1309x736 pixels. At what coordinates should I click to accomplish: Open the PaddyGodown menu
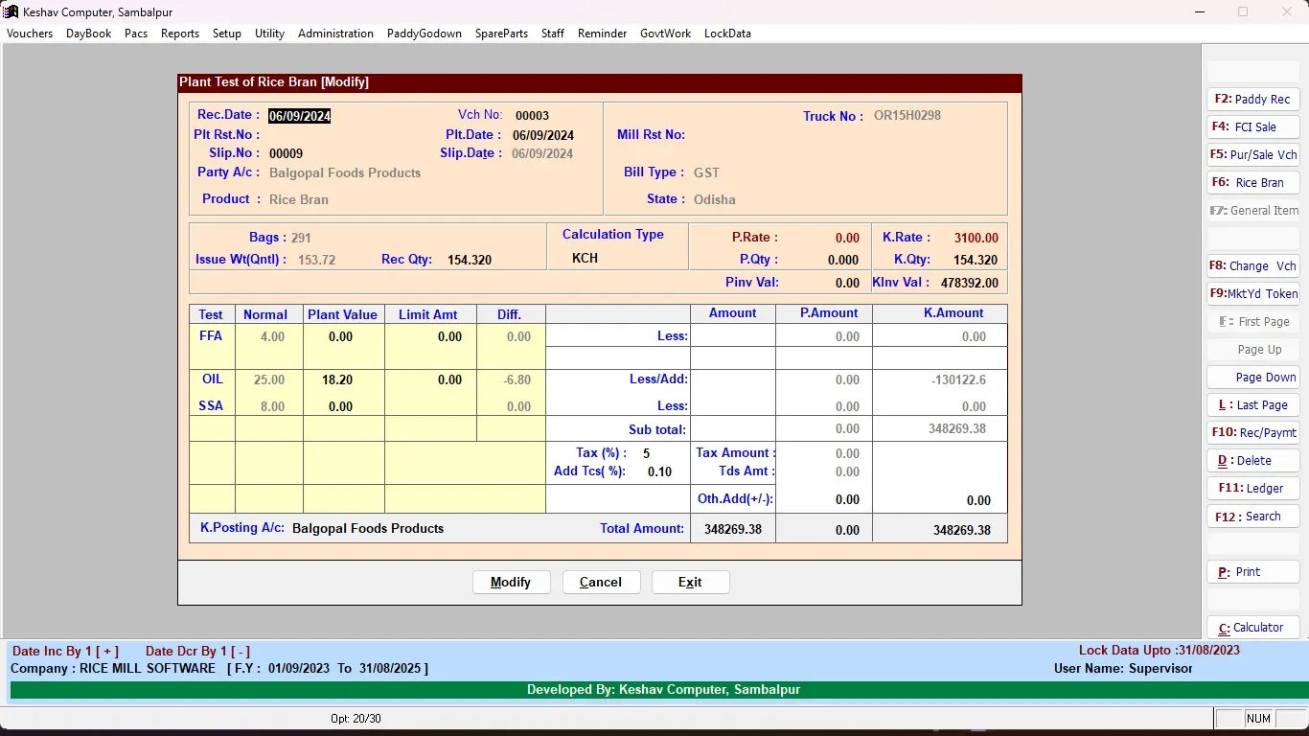pyautogui.click(x=425, y=34)
